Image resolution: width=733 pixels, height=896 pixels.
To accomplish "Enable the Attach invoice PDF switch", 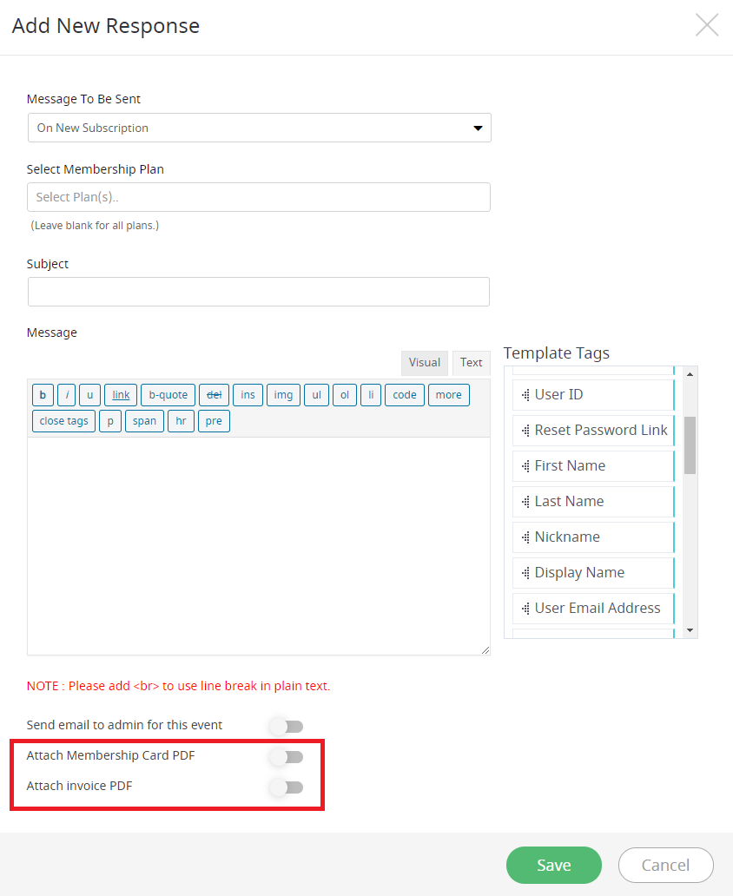I will [x=287, y=787].
